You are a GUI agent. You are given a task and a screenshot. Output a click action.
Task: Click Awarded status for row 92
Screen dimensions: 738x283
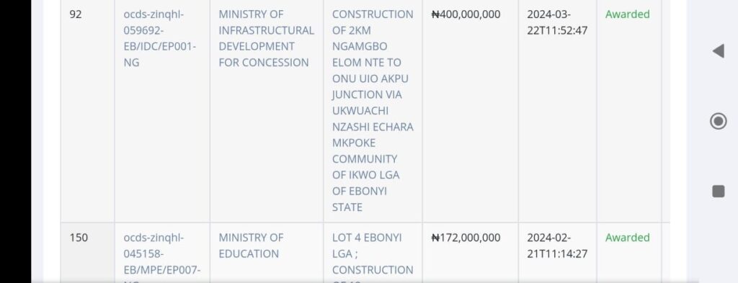coord(628,14)
